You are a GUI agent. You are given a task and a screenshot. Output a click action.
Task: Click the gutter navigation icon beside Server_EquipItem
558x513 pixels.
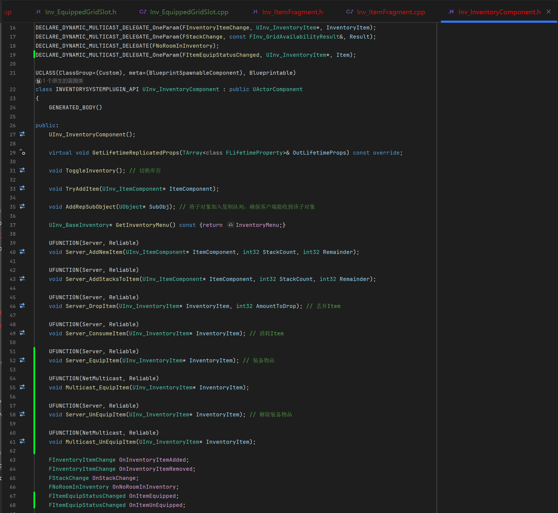coord(22,360)
